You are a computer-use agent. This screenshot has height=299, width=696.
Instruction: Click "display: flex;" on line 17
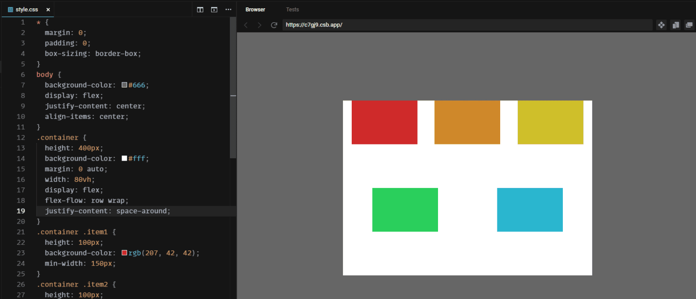point(74,190)
